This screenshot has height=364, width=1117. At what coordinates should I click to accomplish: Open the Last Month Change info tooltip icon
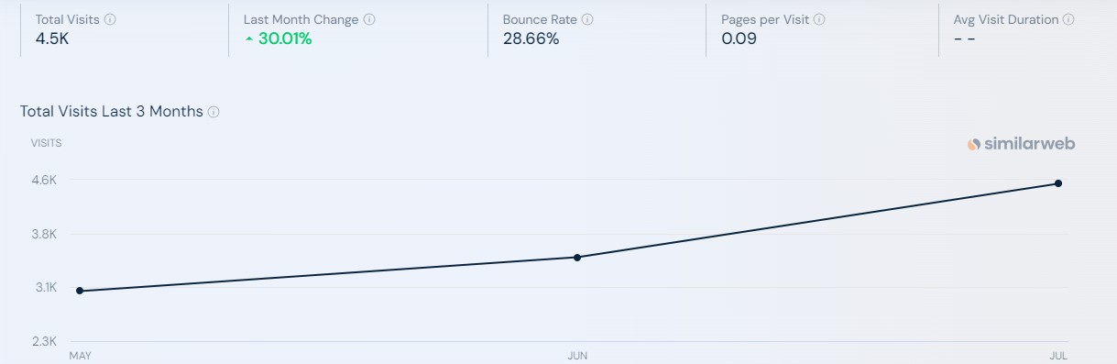369,19
